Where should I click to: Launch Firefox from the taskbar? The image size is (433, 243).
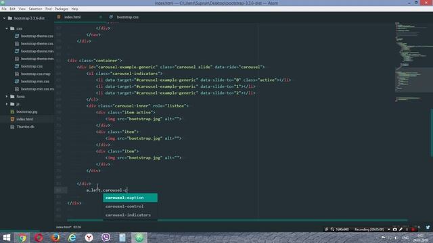click(55, 238)
